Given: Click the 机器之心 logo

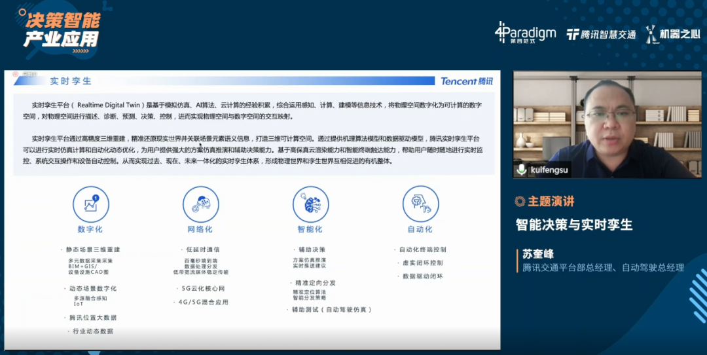Looking at the screenshot, I should 673,34.
